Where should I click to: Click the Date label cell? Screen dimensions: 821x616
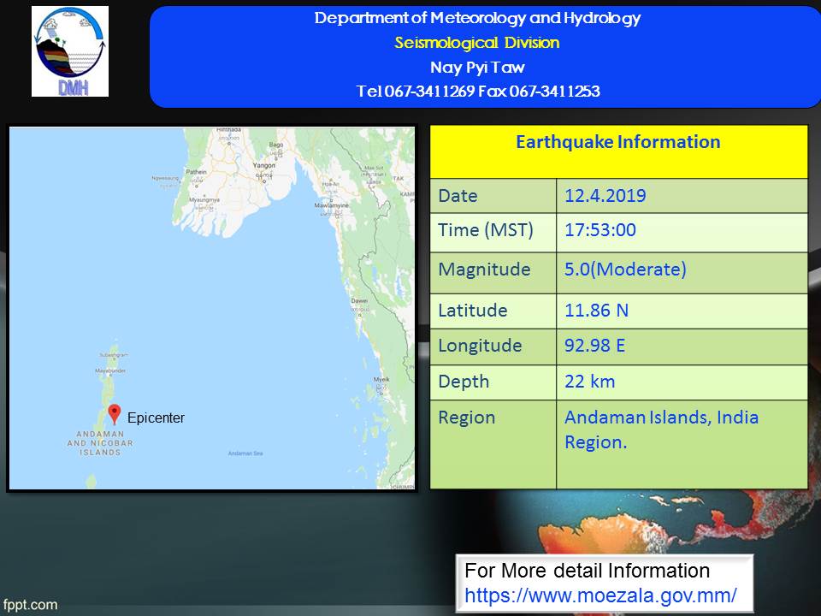pyautogui.click(x=493, y=196)
